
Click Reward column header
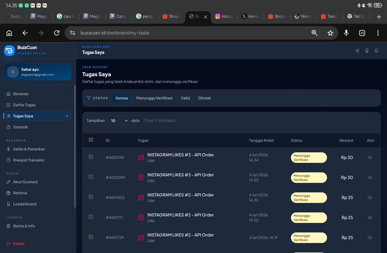[346, 140]
